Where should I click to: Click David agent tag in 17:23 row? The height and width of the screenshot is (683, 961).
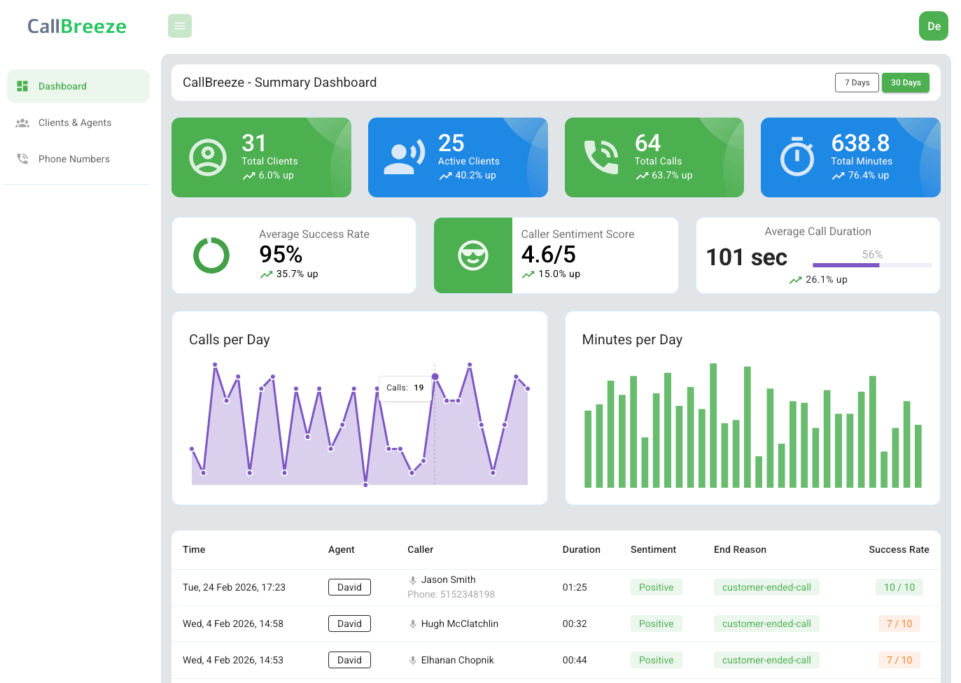tap(349, 587)
